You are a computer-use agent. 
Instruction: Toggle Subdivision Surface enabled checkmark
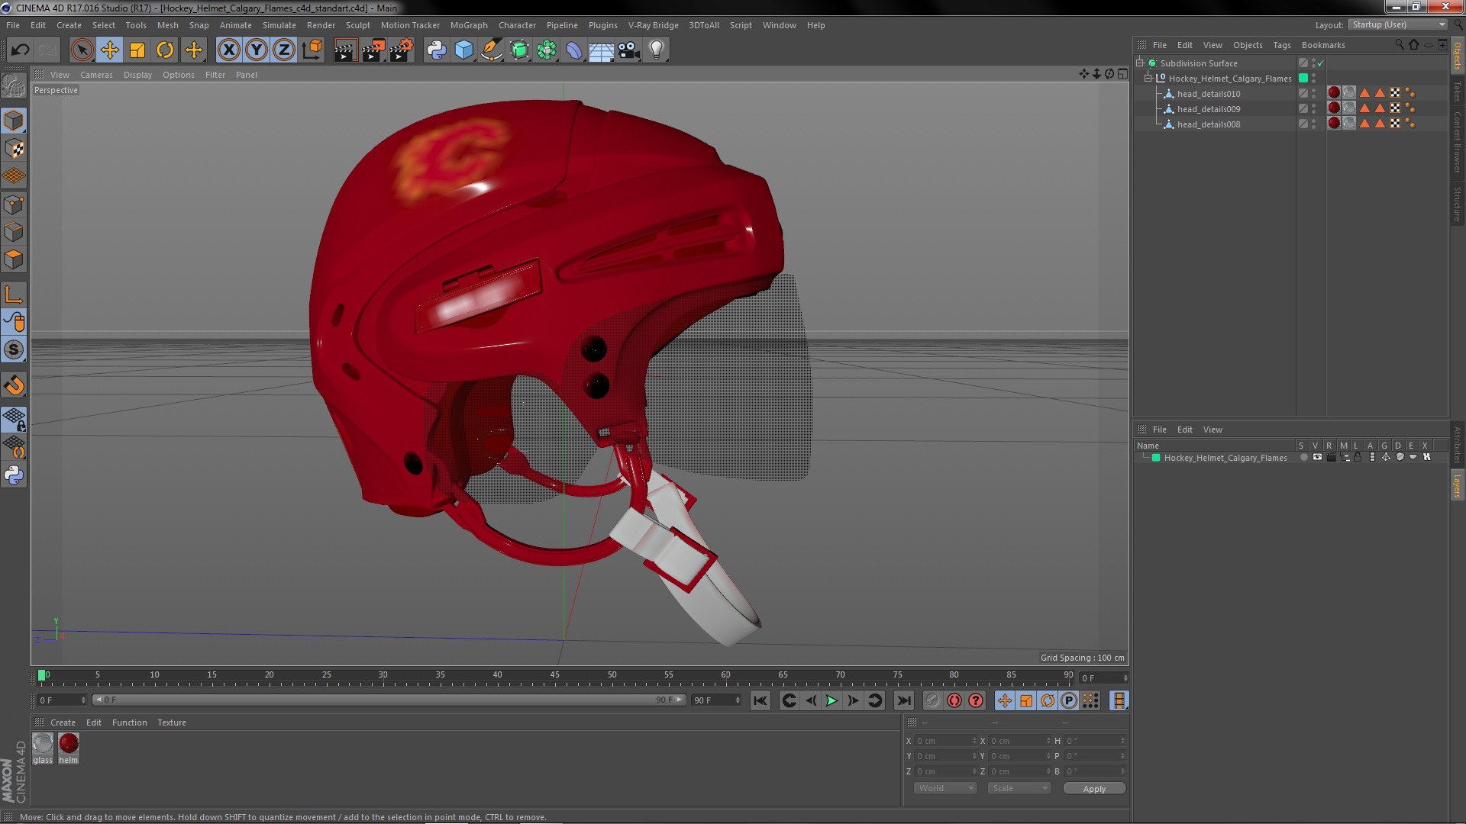[x=1320, y=63]
